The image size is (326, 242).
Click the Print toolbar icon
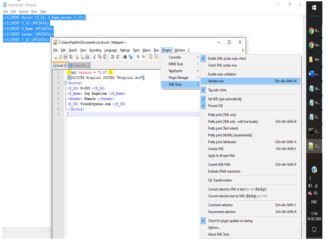(87, 57)
